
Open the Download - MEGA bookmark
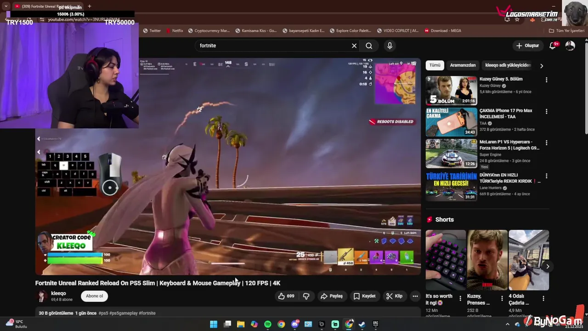tap(442, 31)
